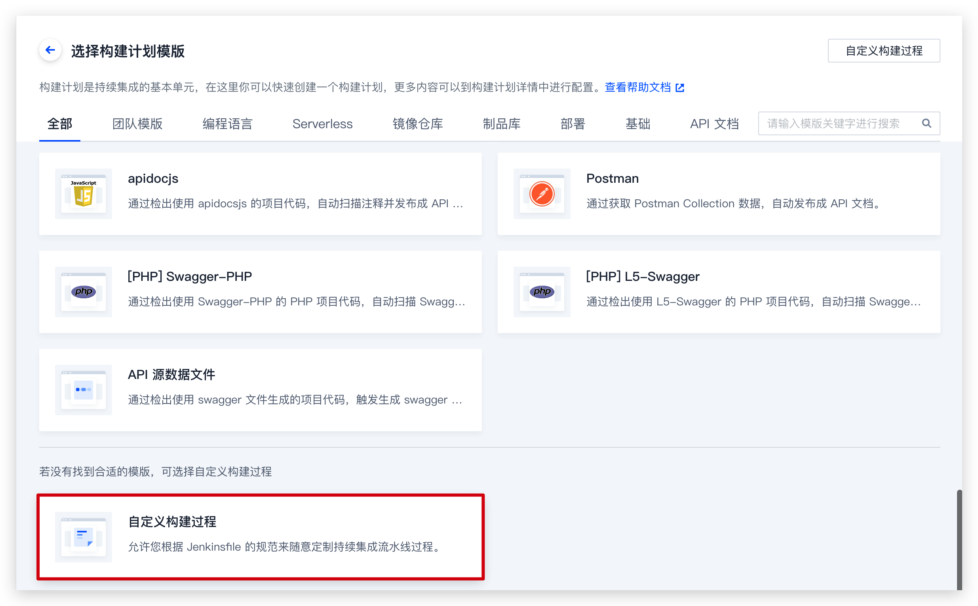Switch to the 编程语言 tab

227,124
